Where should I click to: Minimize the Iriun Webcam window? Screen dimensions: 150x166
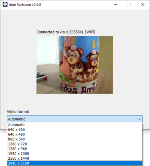click(116, 5)
